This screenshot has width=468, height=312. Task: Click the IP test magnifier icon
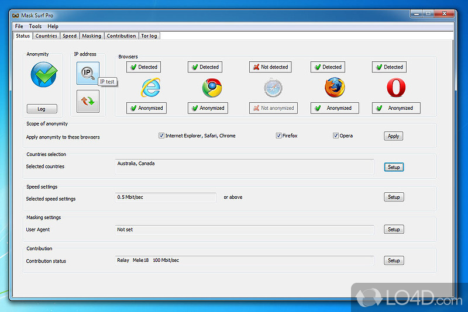click(x=87, y=73)
